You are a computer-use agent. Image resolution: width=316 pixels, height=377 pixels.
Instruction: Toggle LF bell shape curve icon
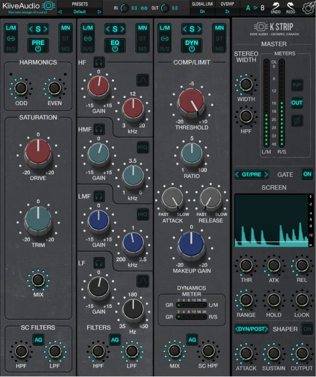pos(143,281)
